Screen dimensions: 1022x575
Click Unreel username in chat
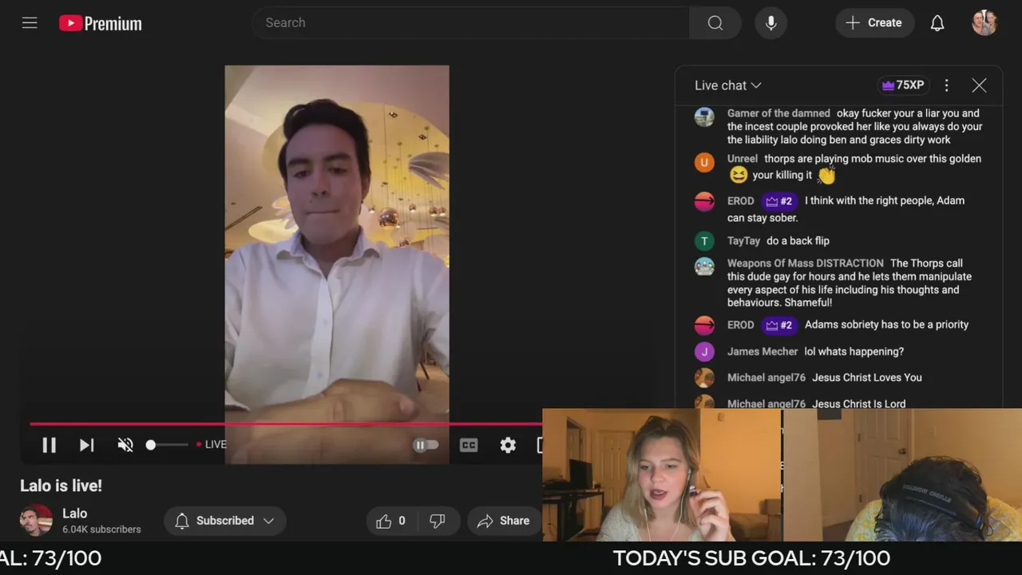pos(743,159)
